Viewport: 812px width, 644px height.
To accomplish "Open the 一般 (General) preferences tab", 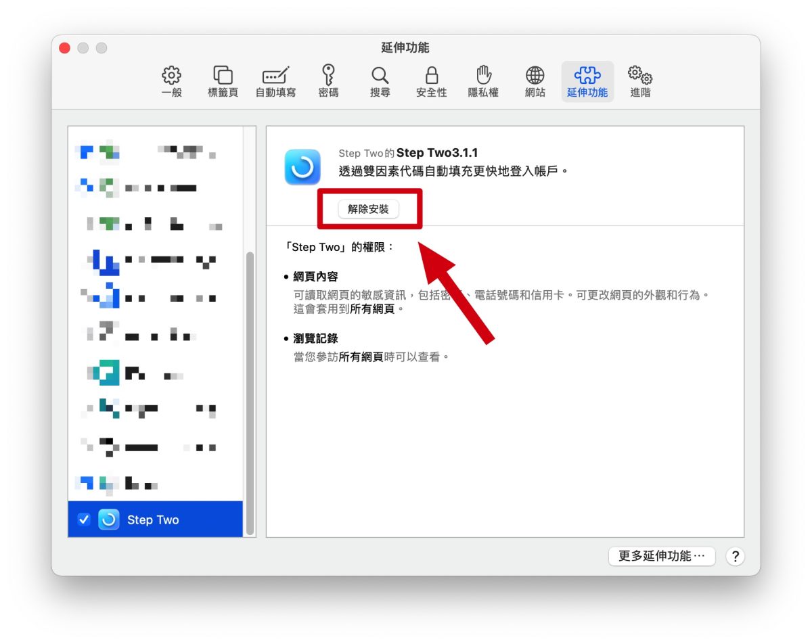I will [172, 82].
